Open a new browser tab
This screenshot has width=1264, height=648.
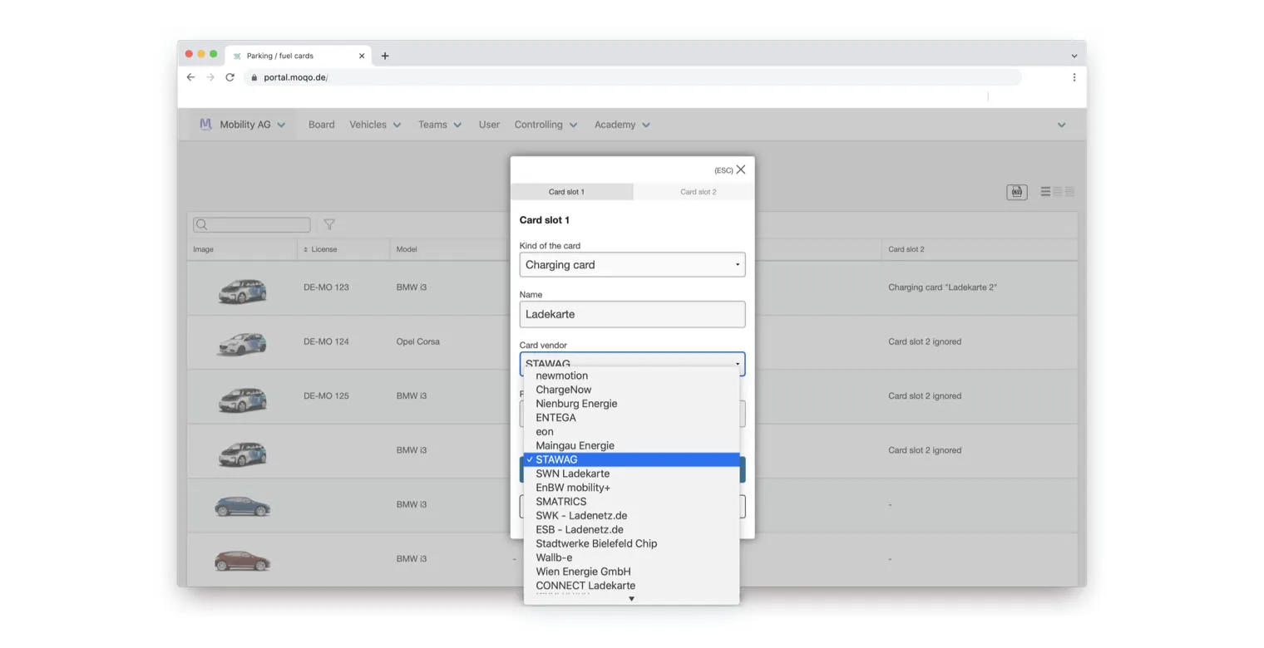385,56
